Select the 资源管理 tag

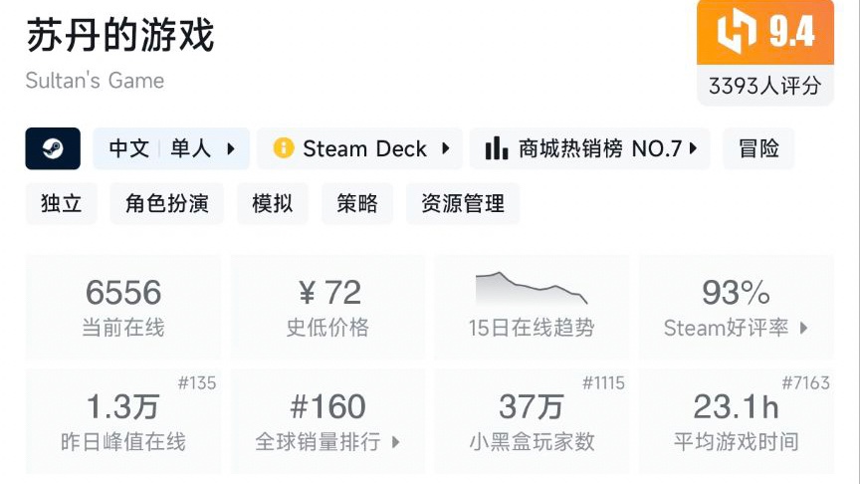(463, 203)
